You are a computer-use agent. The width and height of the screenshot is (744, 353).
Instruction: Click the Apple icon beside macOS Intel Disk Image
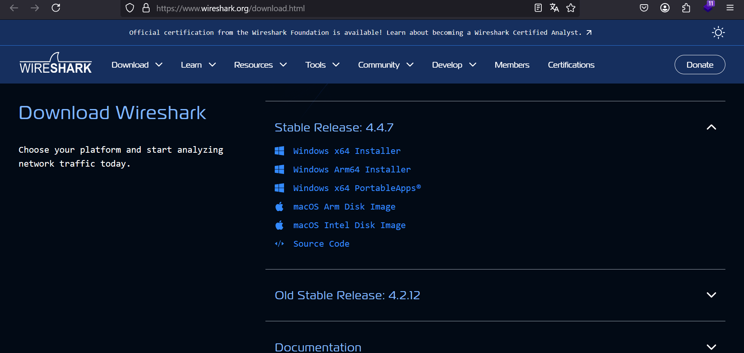(279, 225)
